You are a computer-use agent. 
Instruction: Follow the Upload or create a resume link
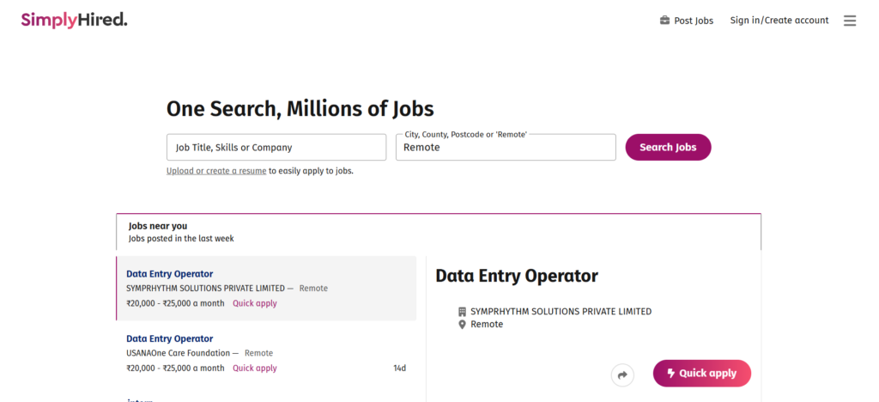click(x=216, y=171)
